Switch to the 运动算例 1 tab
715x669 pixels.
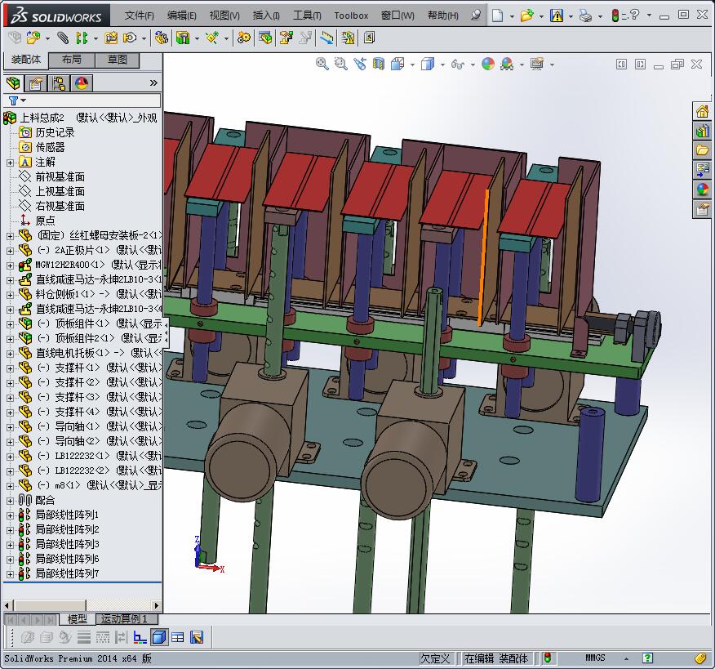[x=124, y=619]
